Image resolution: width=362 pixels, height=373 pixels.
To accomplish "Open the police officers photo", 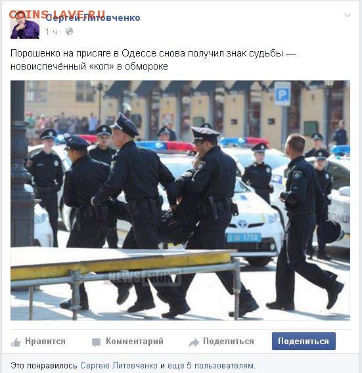I will coord(180,200).
